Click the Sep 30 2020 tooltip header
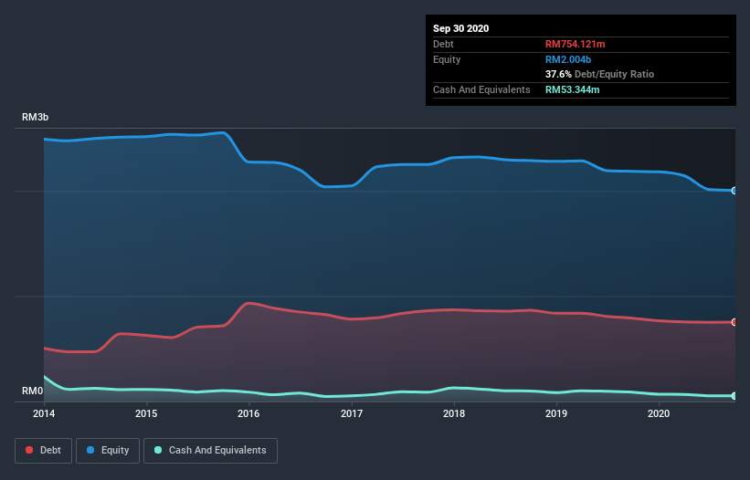This screenshot has height=480, width=750. pos(460,28)
